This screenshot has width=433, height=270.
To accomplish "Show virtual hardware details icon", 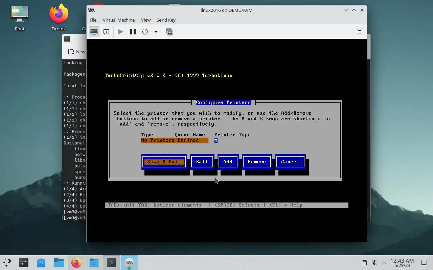I will (106, 32).
